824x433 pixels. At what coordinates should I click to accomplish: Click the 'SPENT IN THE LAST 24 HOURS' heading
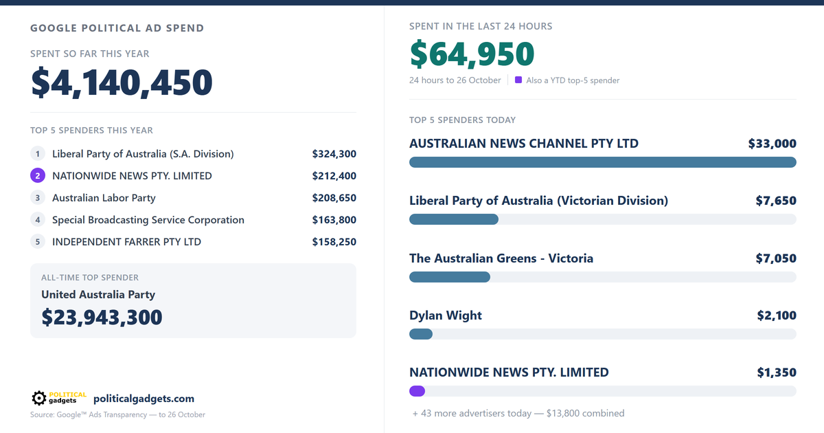(481, 27)
